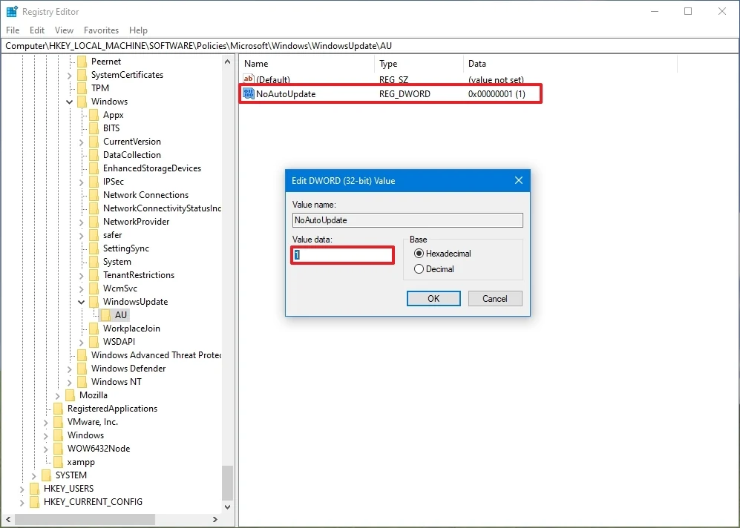This screenshot has width=740, height=528.
Task: Click the Network Connections folder icon
Action: [x=94, y=195]
